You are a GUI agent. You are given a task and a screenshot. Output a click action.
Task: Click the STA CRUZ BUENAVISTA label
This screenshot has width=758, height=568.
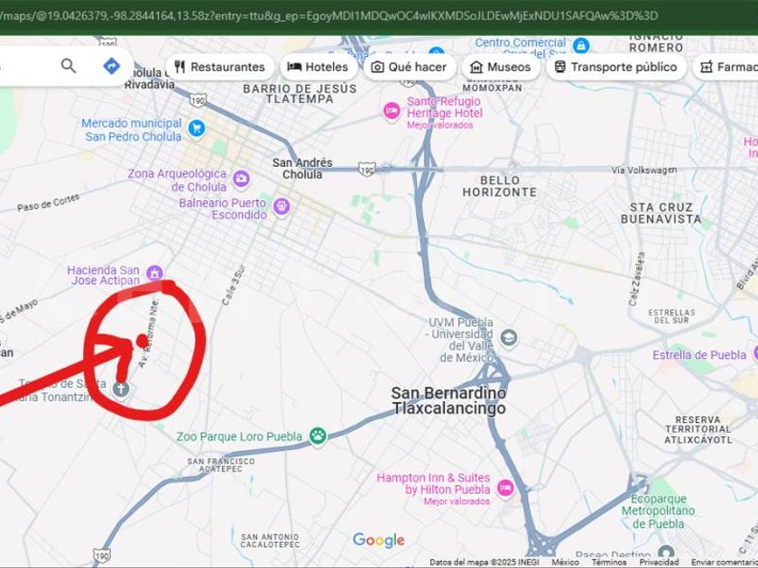(661, 213)
